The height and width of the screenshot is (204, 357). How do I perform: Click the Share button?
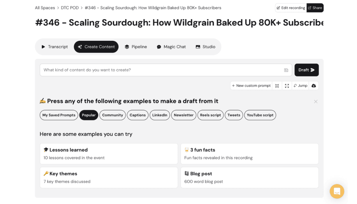(x=315, y=8)
